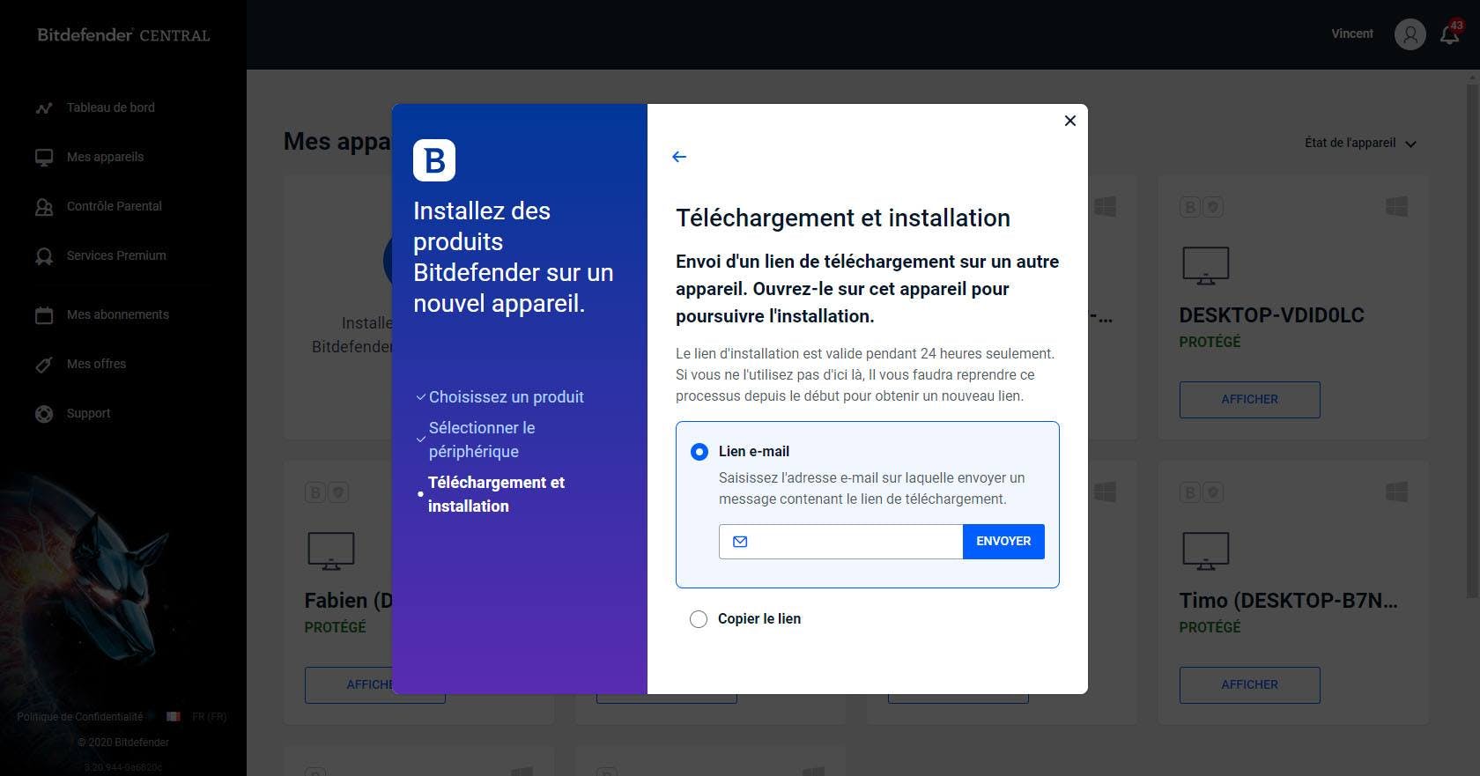This screenshot has width=1480, height=776.
Task: Click the parental control people icon
Action: (44, 207)
